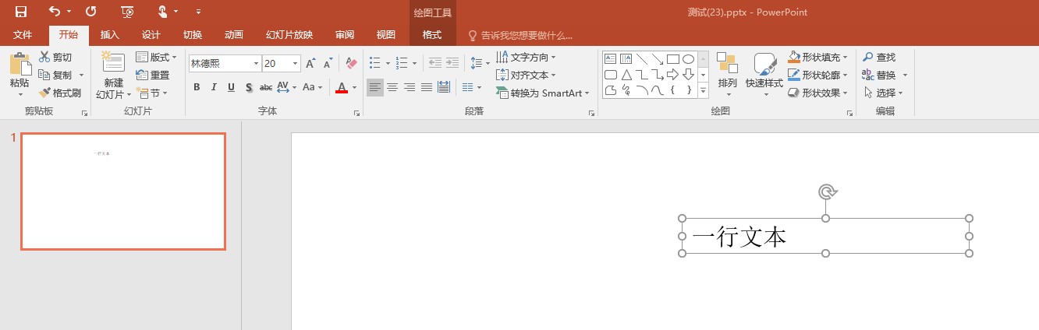1039x330 pixels.
Task: Select slide 1 thumbnail
Action: point(123,191)
